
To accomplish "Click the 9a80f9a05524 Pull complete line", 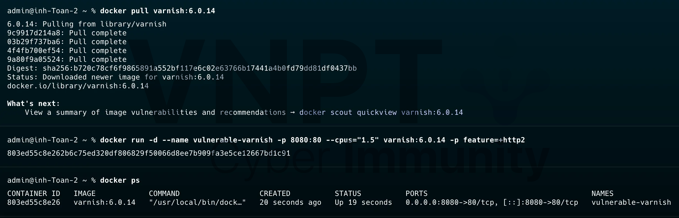I will coord(67,59).
